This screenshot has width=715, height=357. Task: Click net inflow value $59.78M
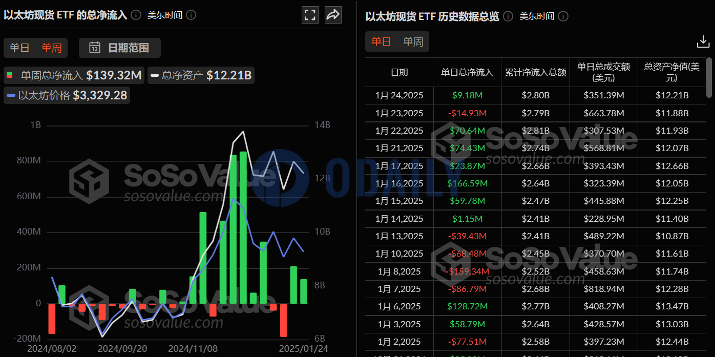[x=467, y=201]
